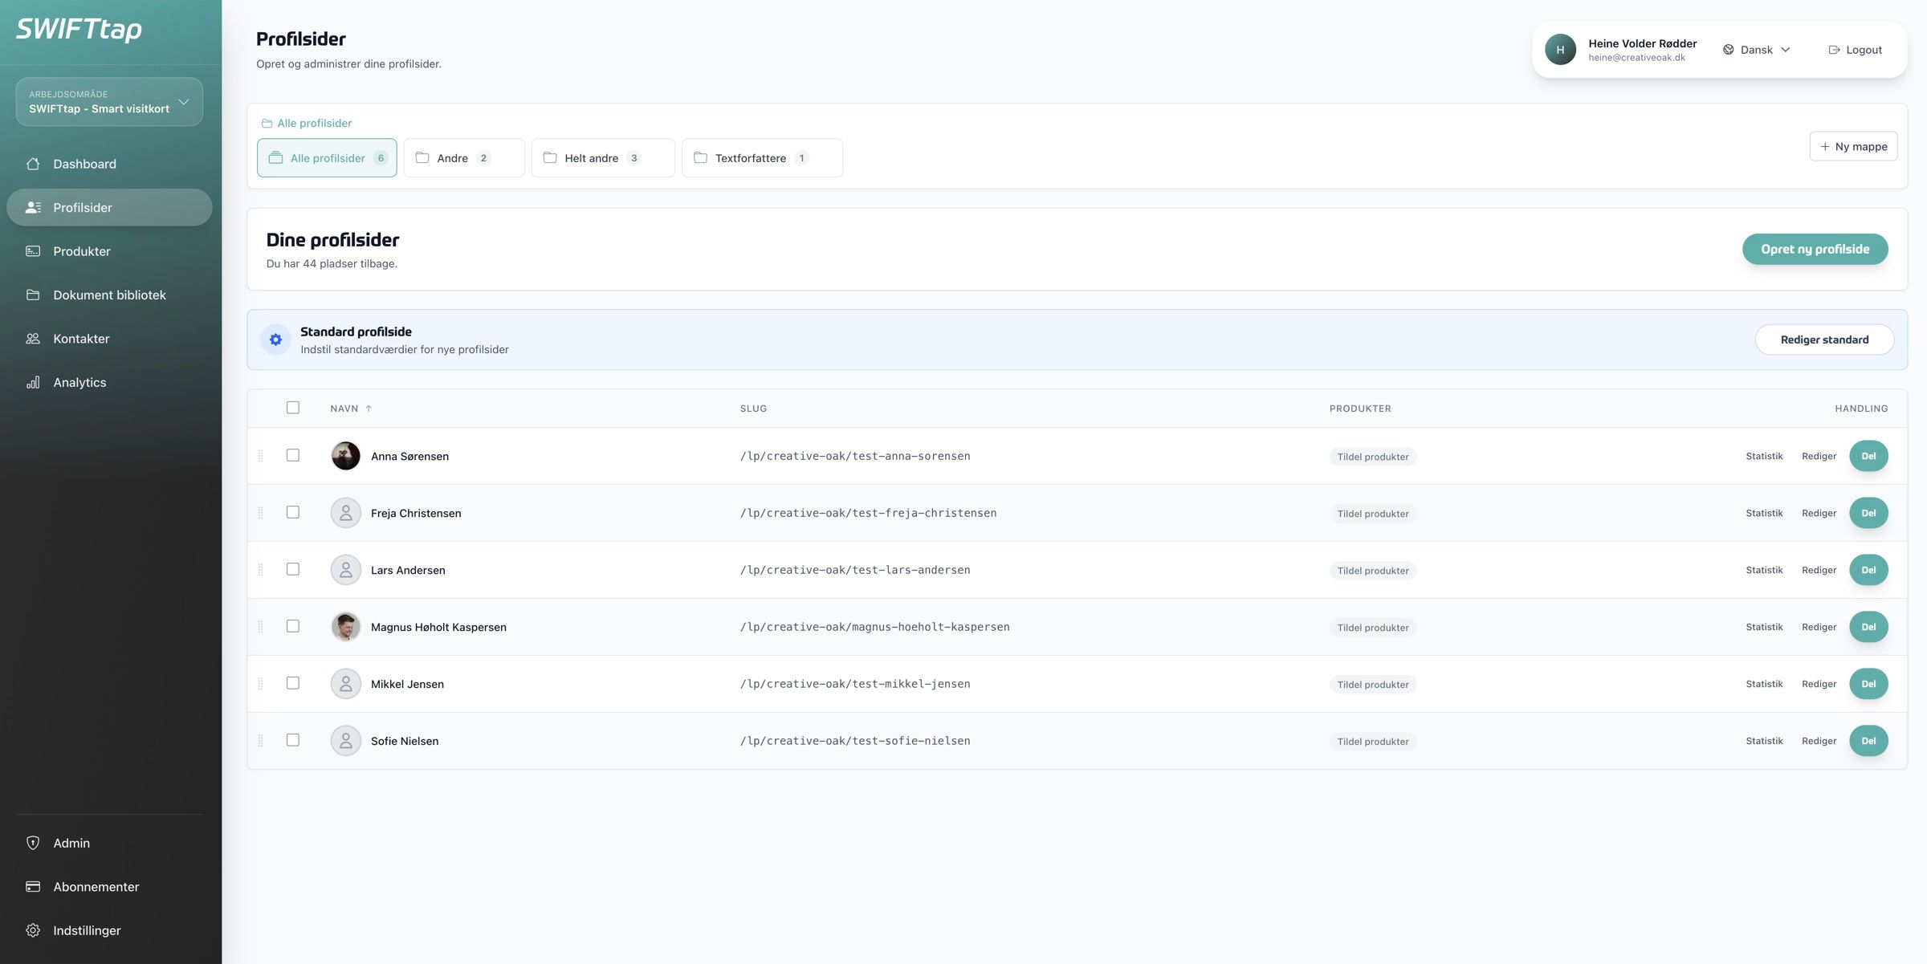Click the SWIFTtap logo
1927x964 pixels.
tap(79, 30)
